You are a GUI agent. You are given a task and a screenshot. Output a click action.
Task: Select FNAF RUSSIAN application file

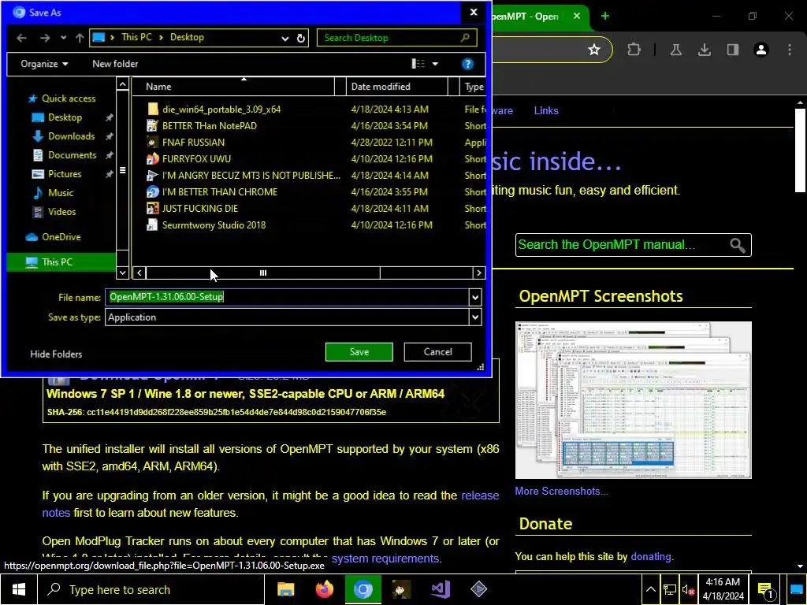[193, 142]
